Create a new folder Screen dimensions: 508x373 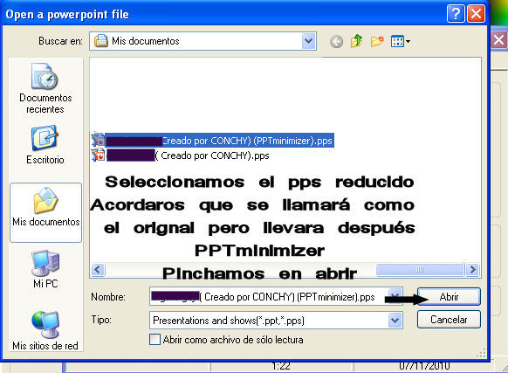pyautogui.click(x=377, y=41)
